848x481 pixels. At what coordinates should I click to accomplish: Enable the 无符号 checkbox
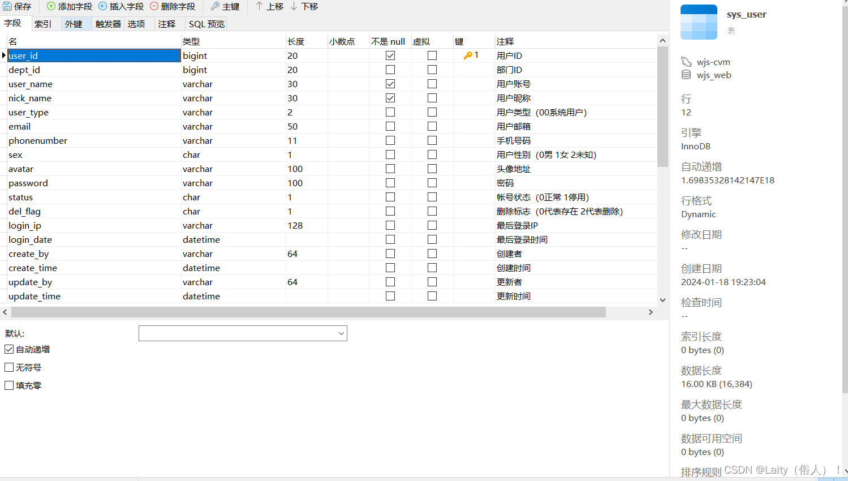9,367
